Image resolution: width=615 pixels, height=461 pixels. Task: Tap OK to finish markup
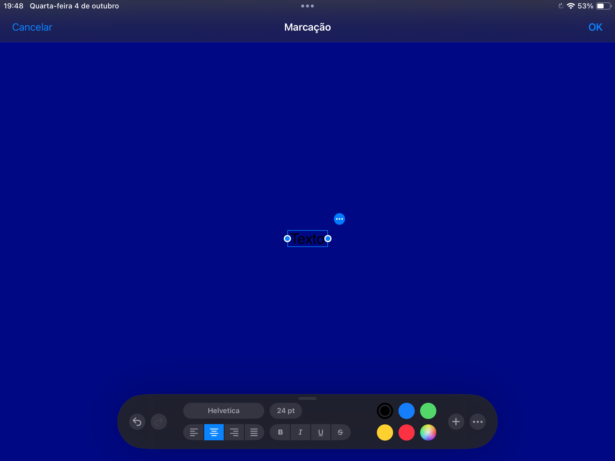tap(595, 27)
